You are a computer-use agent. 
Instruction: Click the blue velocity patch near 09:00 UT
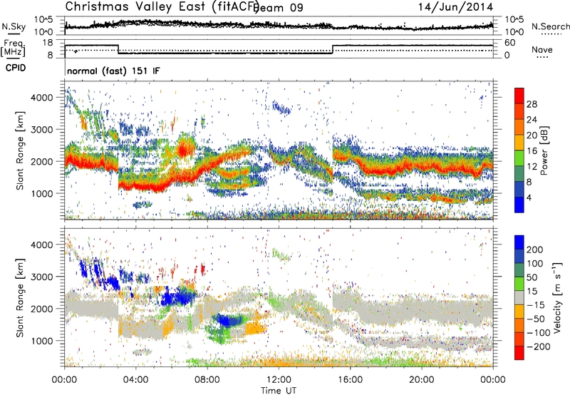click(228, 320)
